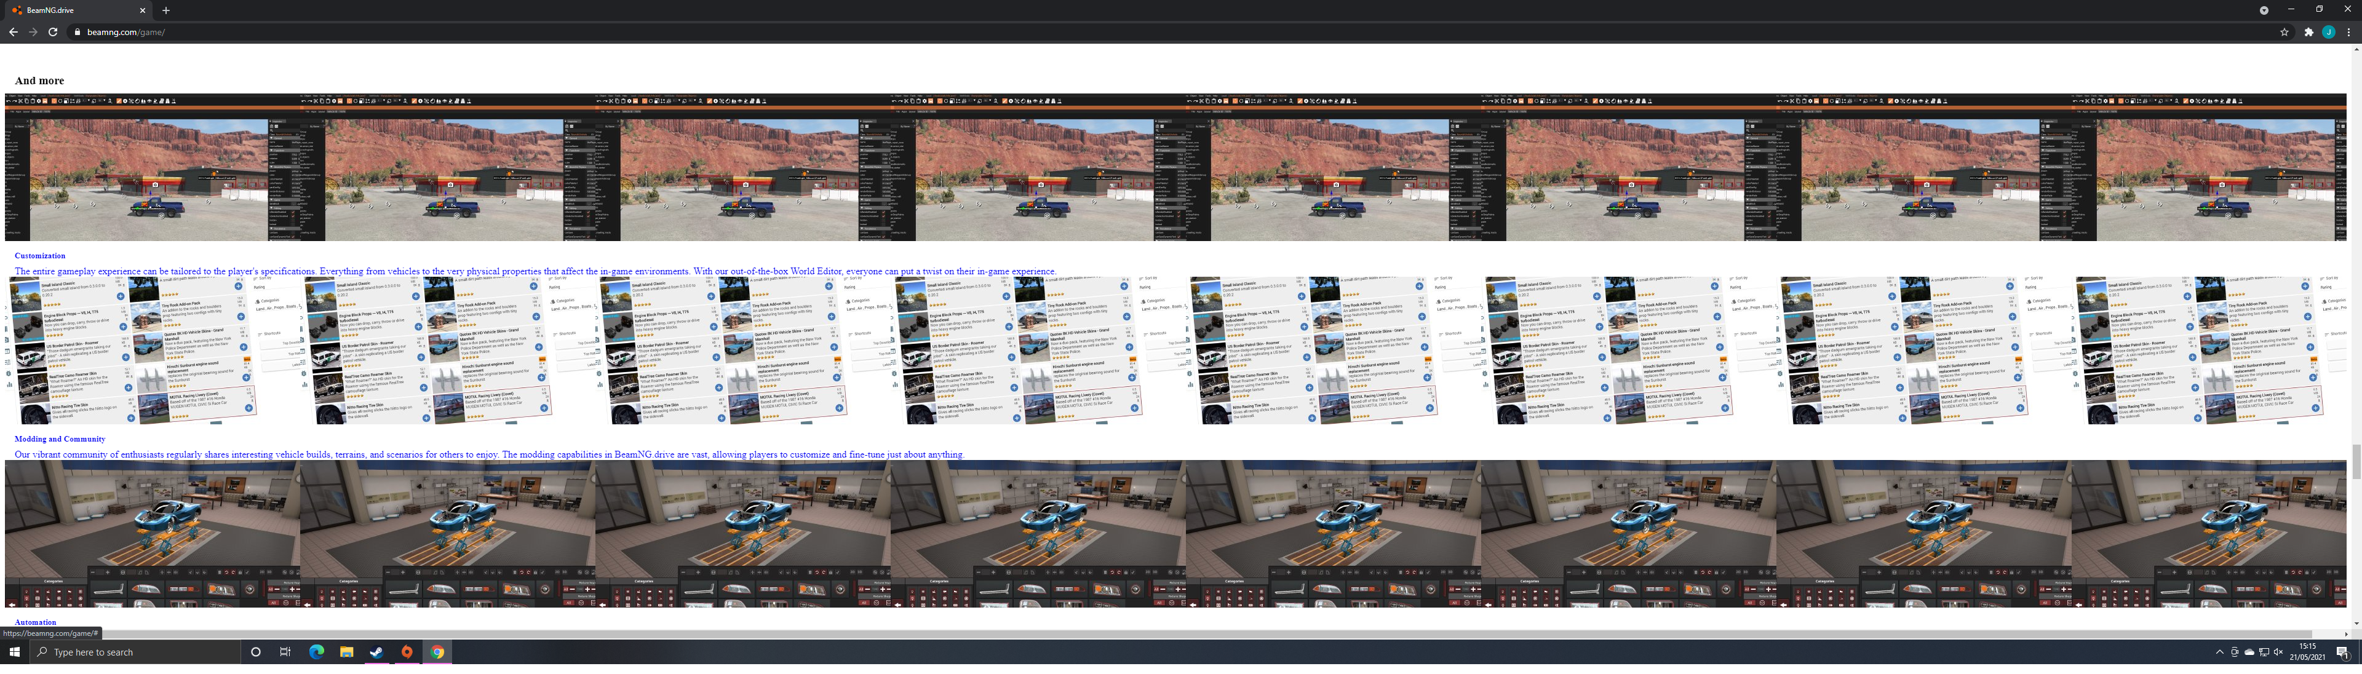Open the Customization link
The height and width of the screenshot is (674, 2362).
click(41, 256)
